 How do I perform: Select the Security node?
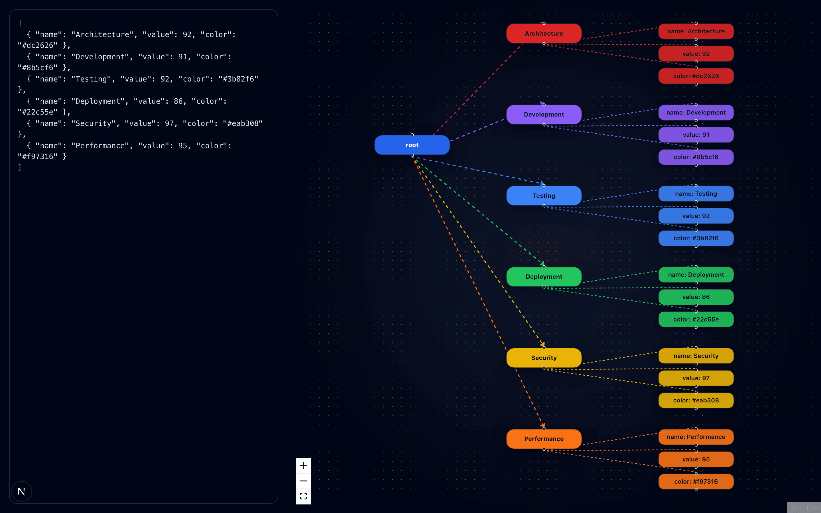[544, 358]
